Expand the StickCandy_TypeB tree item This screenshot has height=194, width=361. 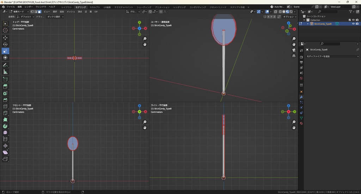click(x=308, y=24)
